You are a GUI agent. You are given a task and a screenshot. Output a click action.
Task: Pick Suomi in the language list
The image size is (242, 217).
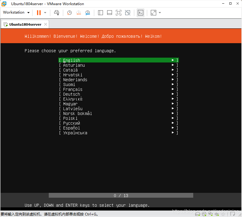119,85
